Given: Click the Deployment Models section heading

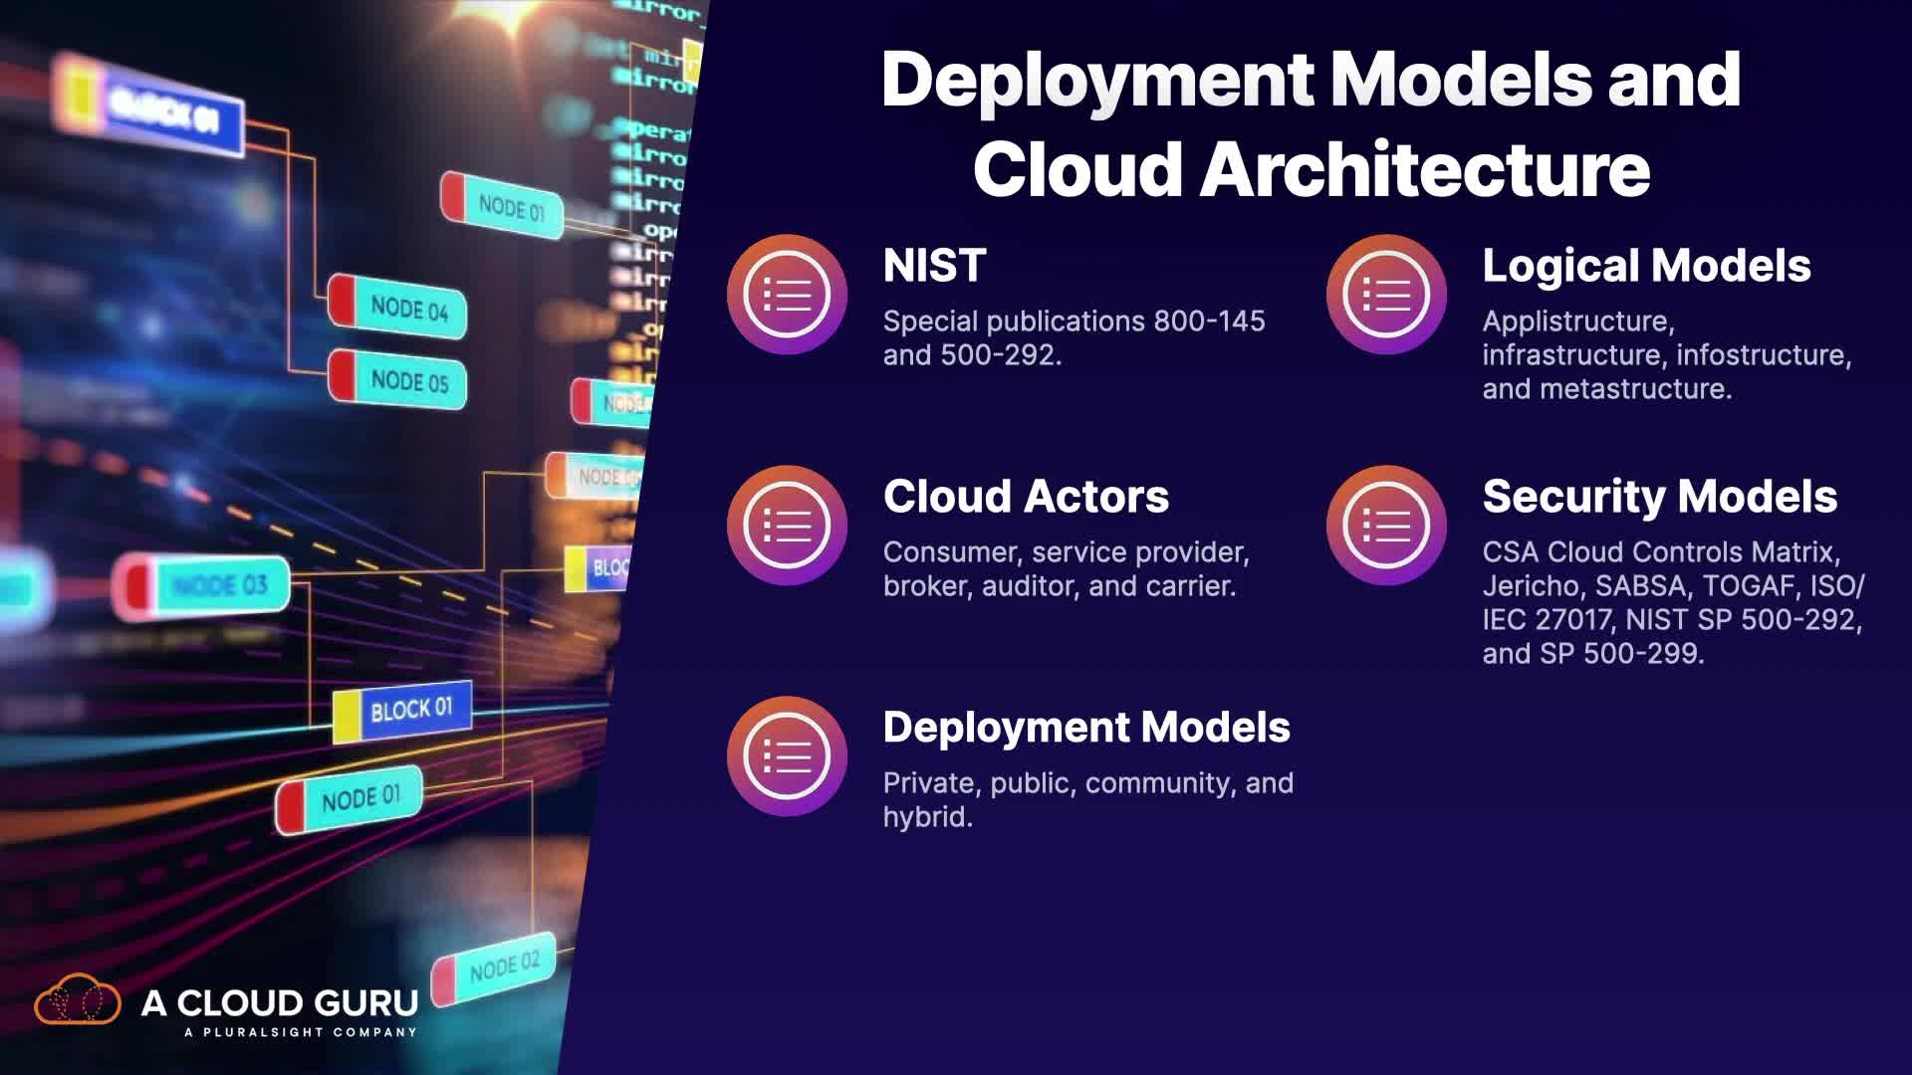Looking at the screenshot, I should 1085,728.
